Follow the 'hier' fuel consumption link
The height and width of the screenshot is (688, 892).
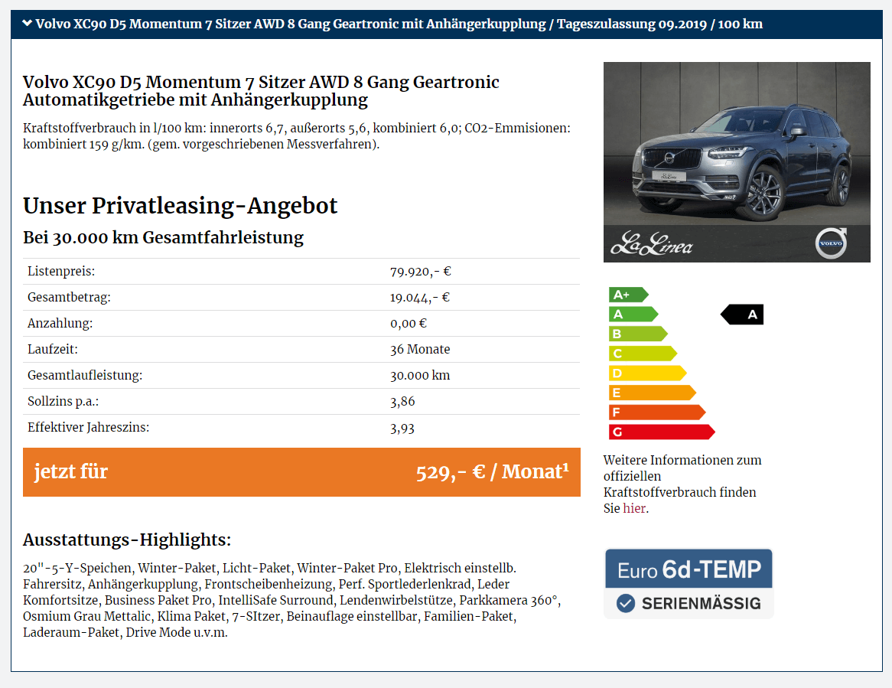pos(634,508)
